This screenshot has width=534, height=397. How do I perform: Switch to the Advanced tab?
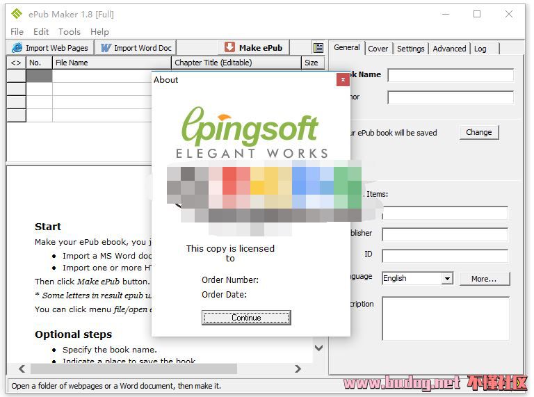[x=449, y=49]
